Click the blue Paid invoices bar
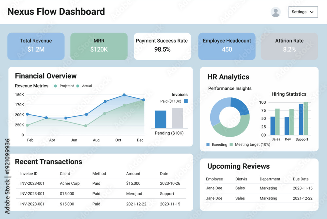The image size is (327, 219). 161,119
